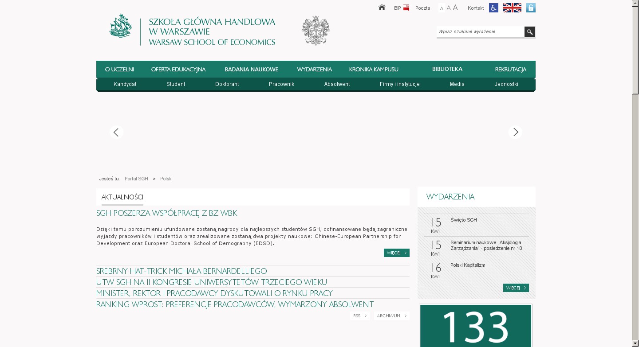Image resolution: width=639 pixels, height=347 pixels.
Task: Select the largest font size A
Action: click(x=455, y=8)
